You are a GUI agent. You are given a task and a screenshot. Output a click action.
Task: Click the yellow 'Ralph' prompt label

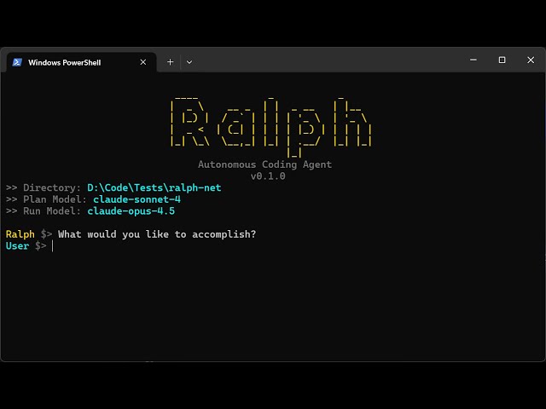(x=20, y=234)
